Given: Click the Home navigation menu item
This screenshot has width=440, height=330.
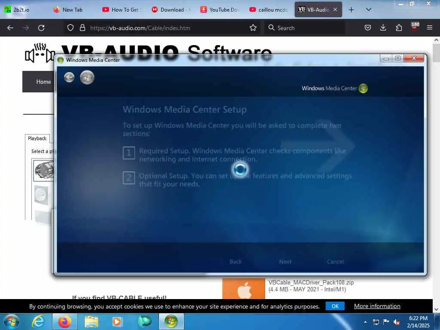Looking at the screenshot, I should point(43,82).
